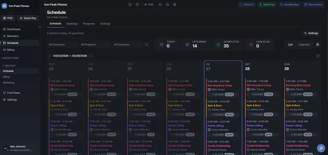Click the Upcoming stat card
This screenshot has width=328, height=155.
(196, 45)
